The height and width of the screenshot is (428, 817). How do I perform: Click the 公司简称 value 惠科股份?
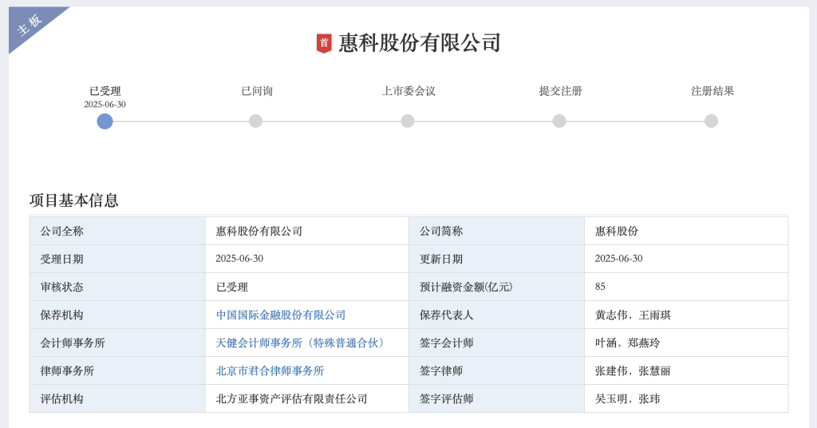(617, 231)
